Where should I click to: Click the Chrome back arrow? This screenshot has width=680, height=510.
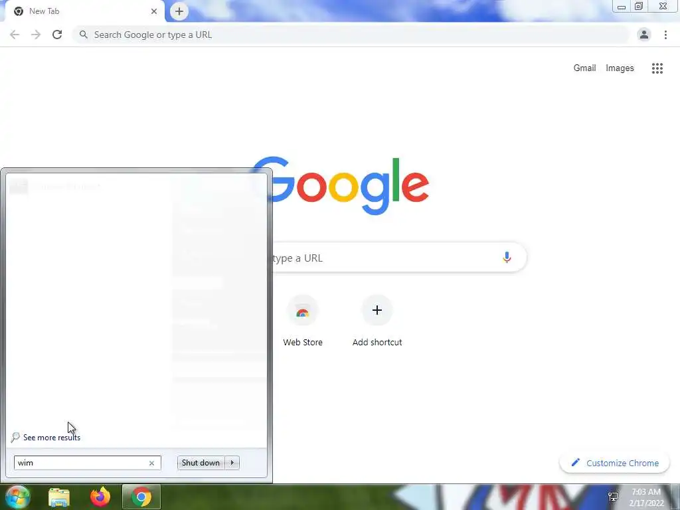click(x=15, y=35)
